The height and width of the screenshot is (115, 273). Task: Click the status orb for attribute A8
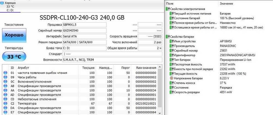point(5,86)
